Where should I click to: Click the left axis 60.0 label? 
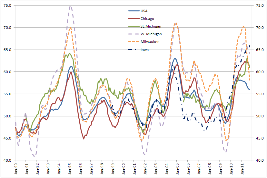tap(7, 72)
